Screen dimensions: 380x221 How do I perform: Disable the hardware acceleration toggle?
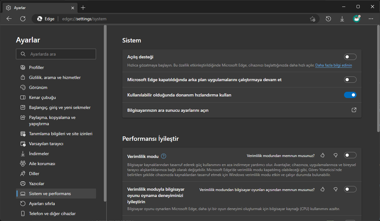(350, 95)
